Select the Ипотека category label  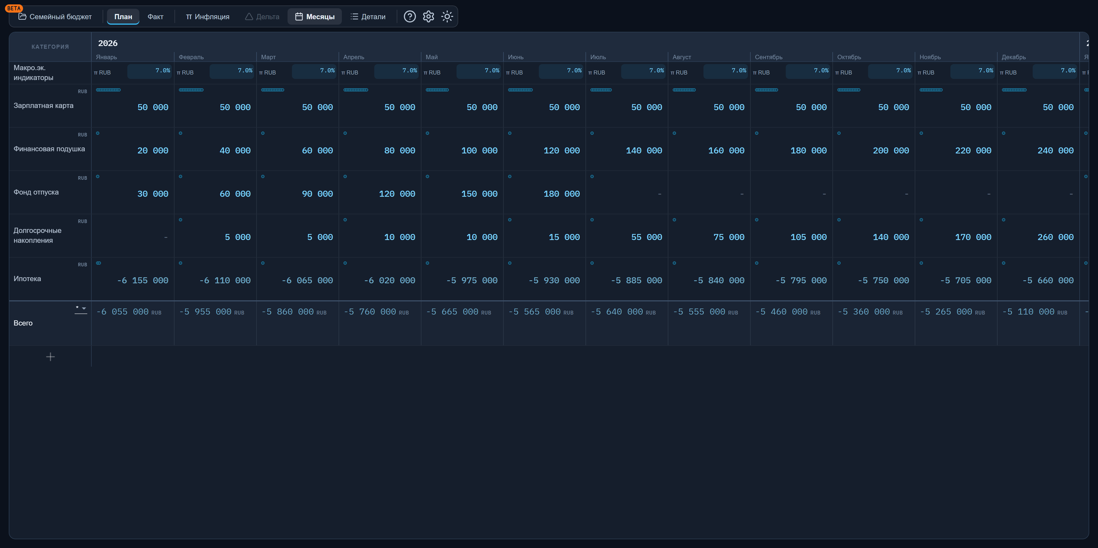pyautogui.click(x=27, y=279)
